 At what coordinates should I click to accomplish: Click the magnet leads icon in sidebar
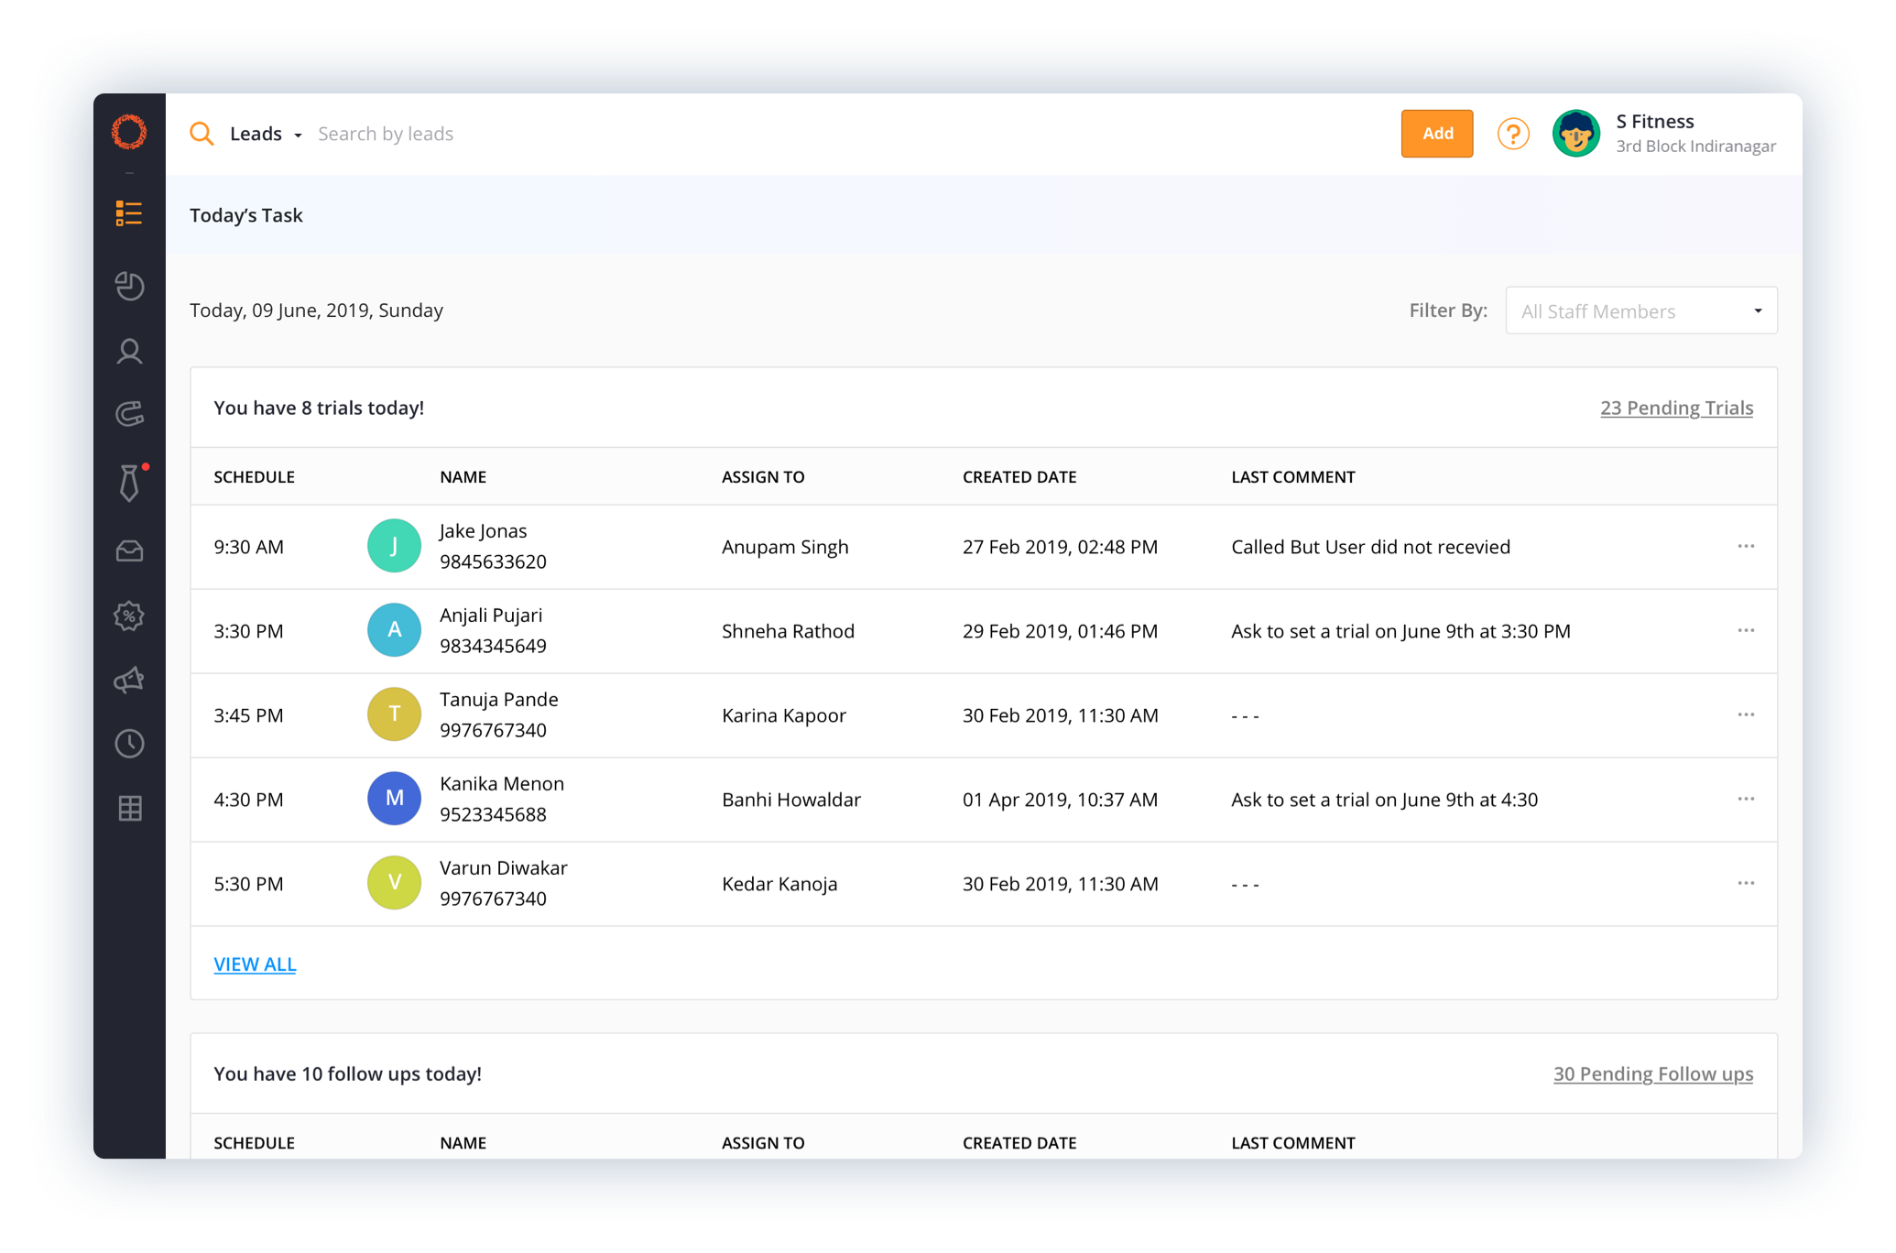pyautogui.click(x=129, y=414)
